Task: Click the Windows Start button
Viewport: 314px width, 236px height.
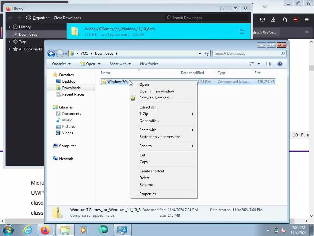Action: [x=8, y=230]
